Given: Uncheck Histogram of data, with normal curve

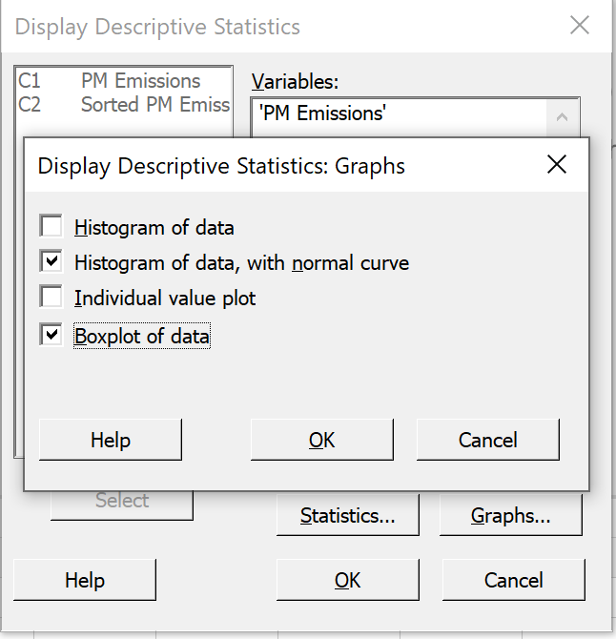Looking at the screenshot, I should point(51,260).
